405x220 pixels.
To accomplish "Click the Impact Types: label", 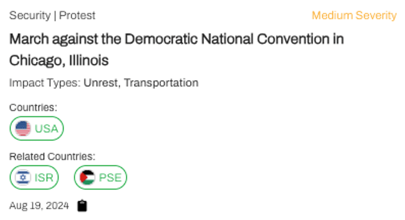I will [x=45, y=83].
